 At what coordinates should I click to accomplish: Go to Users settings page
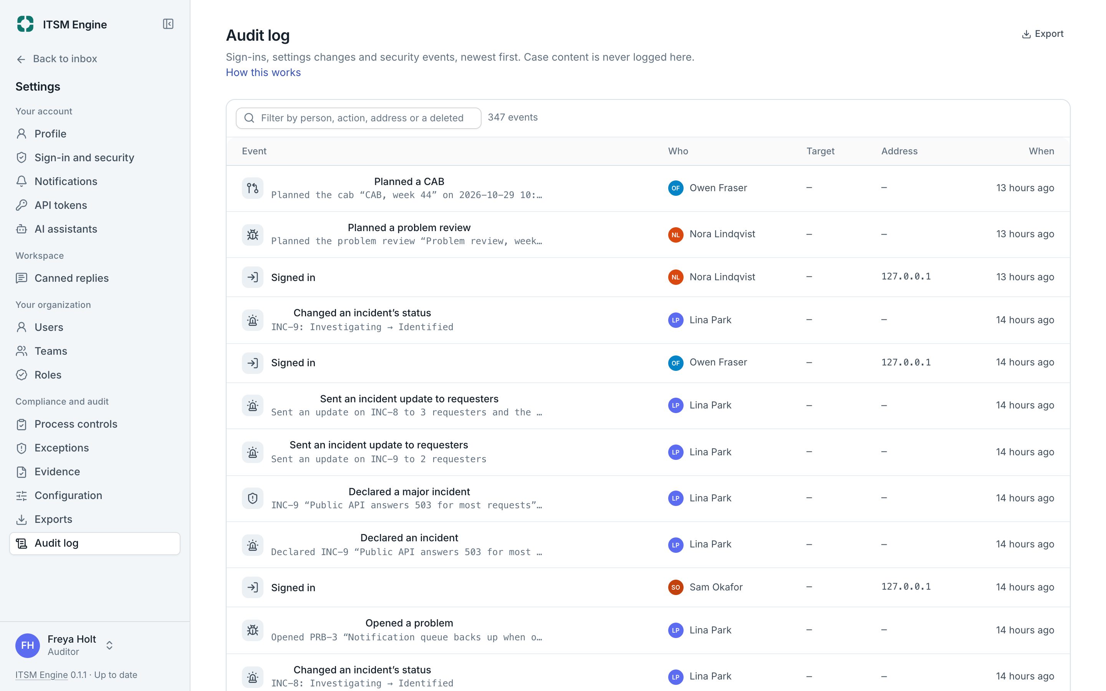coord(94,327)
